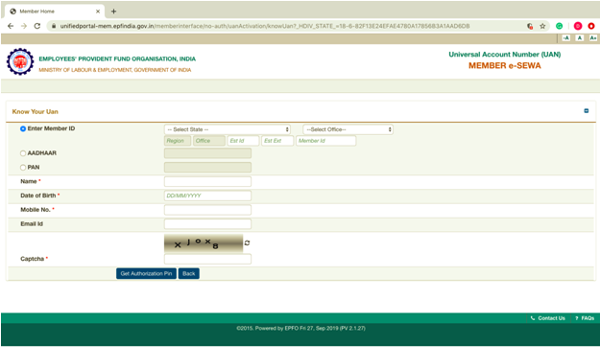Viewport: 600px width, 347px height.
Task: Select the Enter Member ID radio button
Action: tap(23, 128)
